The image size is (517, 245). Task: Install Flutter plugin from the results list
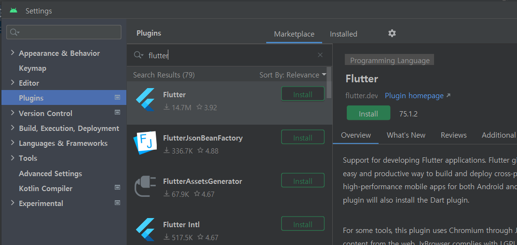(303, 94)
